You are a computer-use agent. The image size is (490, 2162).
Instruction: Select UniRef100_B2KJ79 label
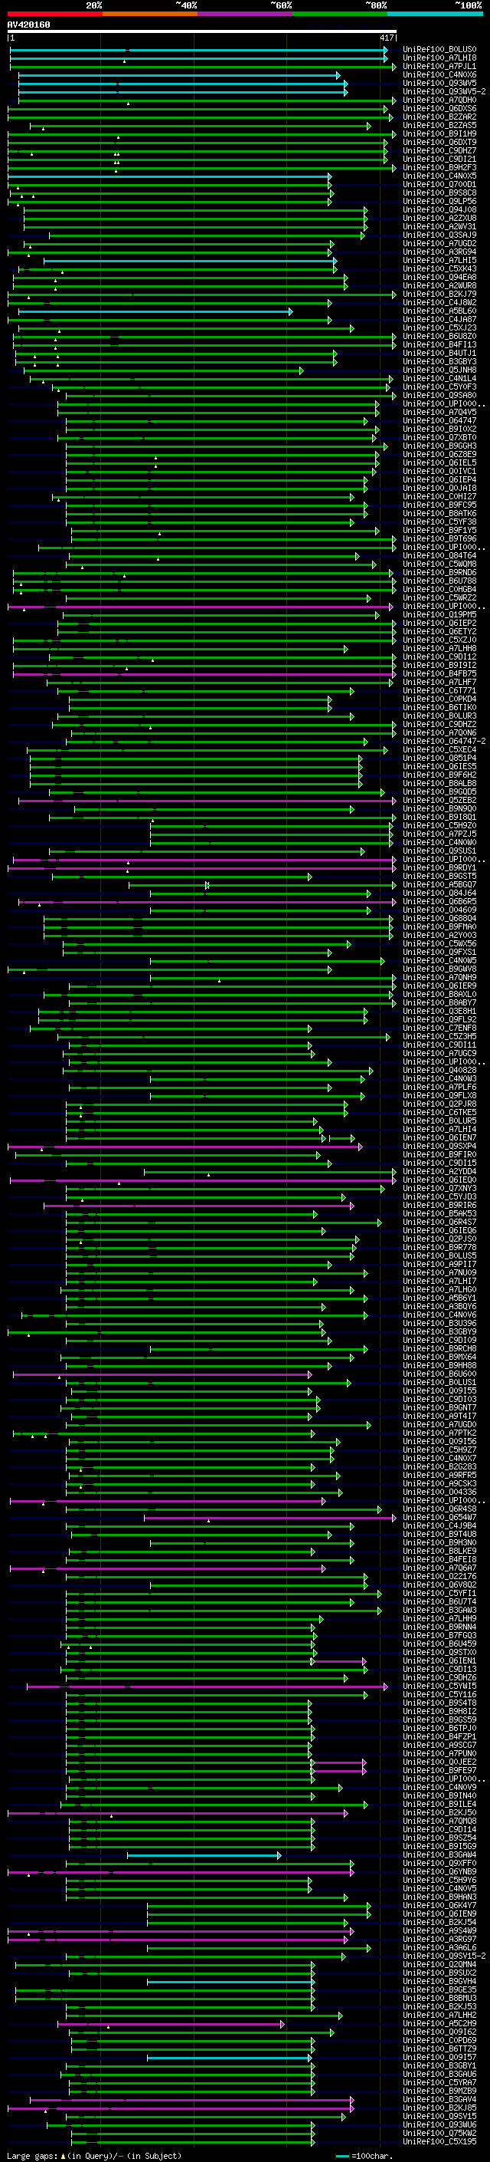tap(439, 295)
